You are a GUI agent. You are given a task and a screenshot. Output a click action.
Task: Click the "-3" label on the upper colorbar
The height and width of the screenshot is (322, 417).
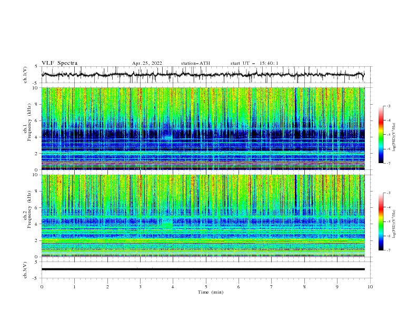[x=389, y=106]
